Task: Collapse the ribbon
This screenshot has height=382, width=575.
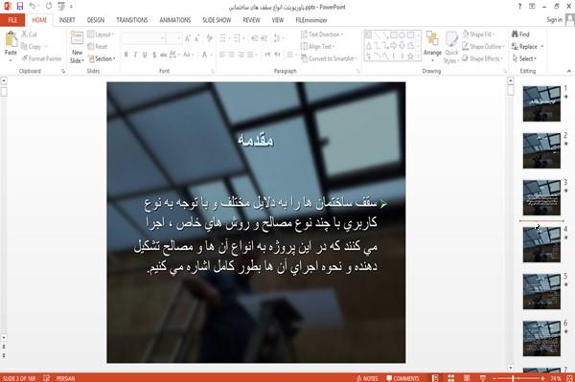Action: click(x=569, y=71)
